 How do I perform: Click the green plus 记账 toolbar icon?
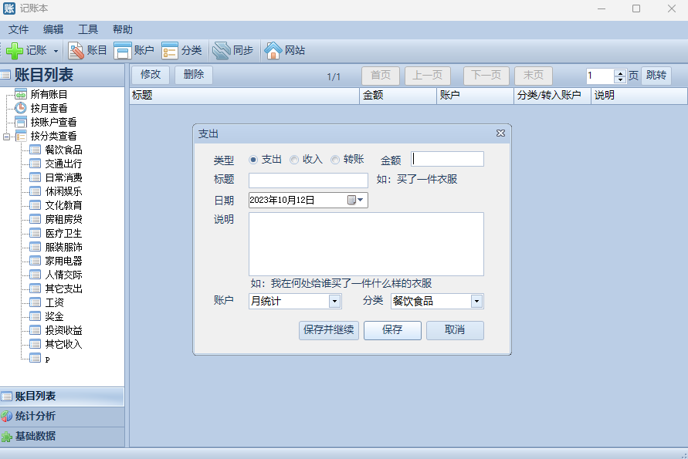(x=15, y=51)
